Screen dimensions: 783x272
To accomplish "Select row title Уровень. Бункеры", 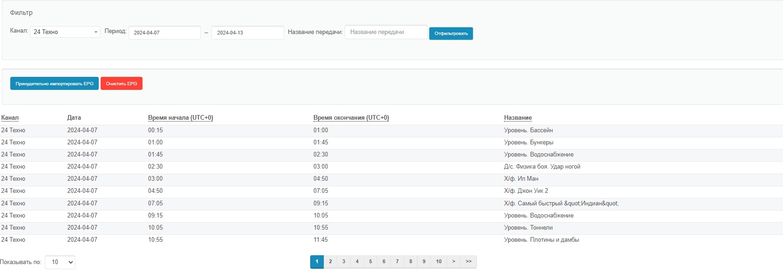I will click(529, 143).
